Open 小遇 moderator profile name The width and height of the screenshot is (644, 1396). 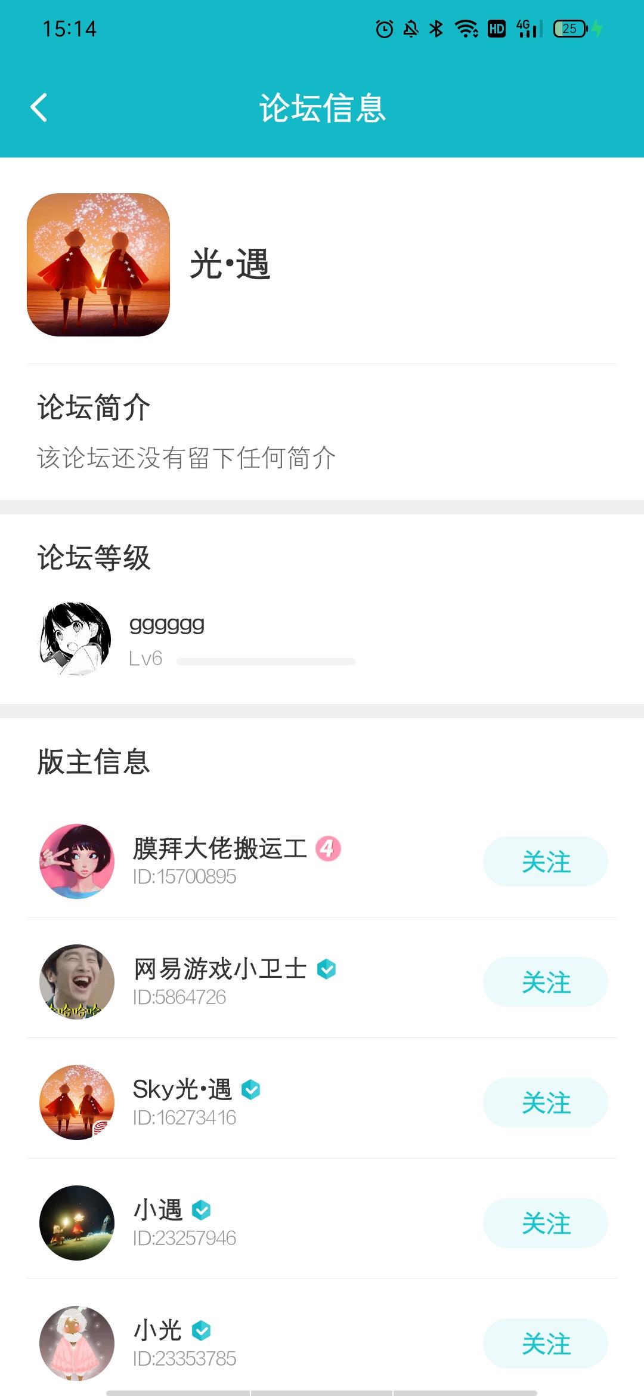tap(157, 1210)
